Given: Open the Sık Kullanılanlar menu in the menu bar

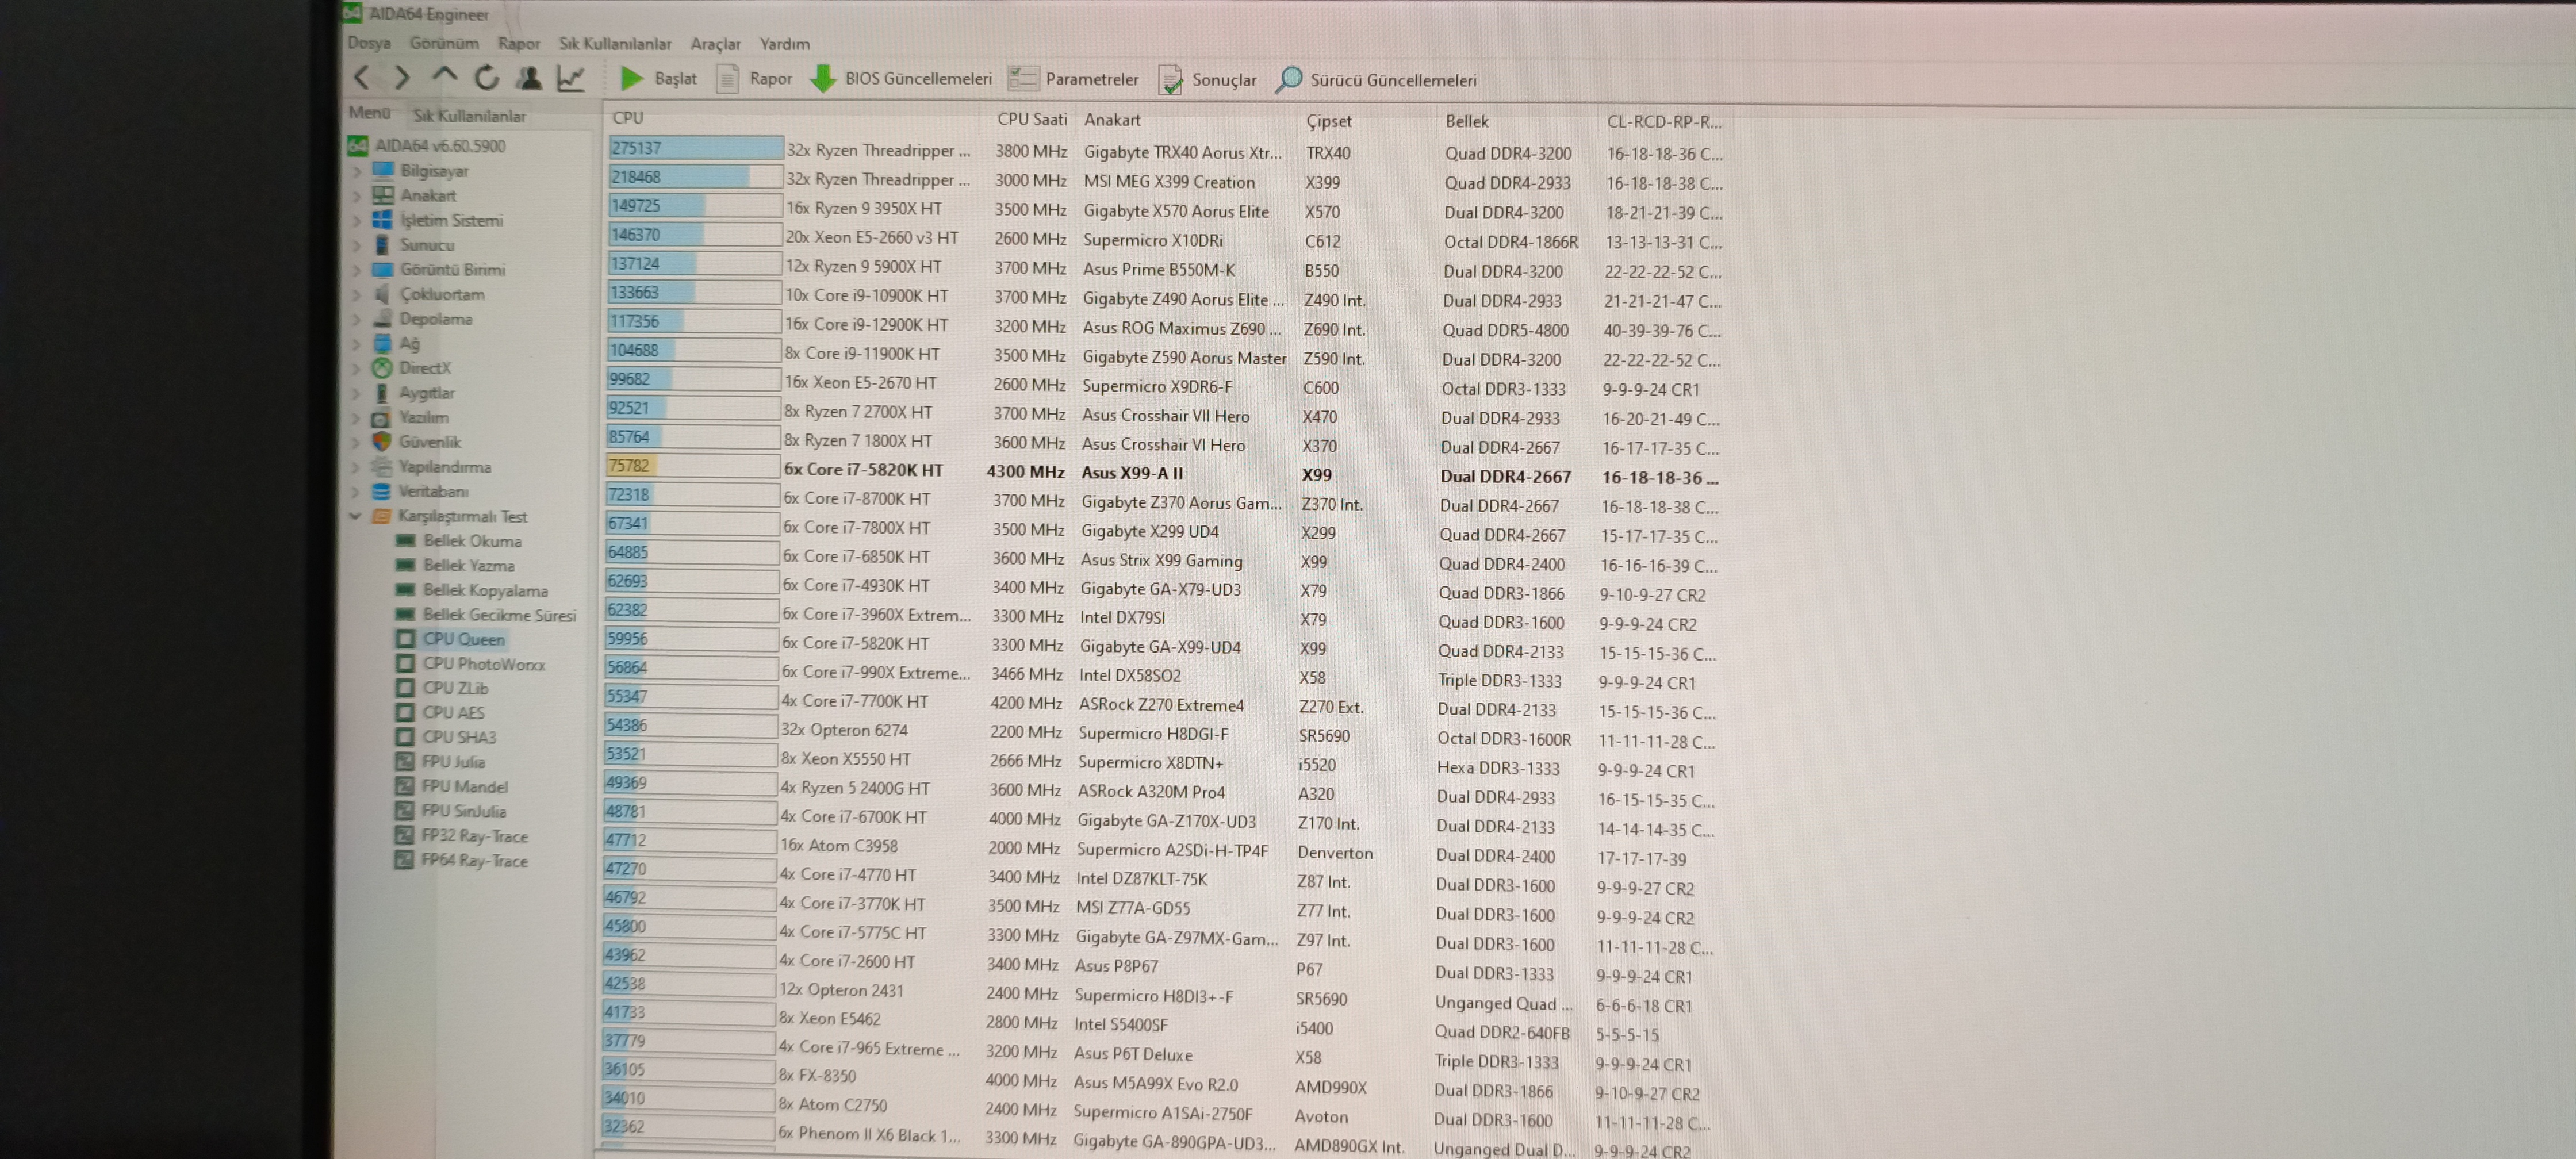Looking at the screenshot, I should pyautogui.click(x=615, y=44).
